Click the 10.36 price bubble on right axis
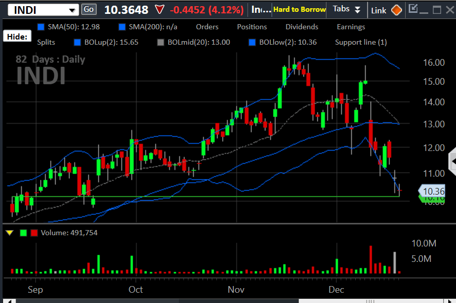Image resolution: width=456 pixels, height=303 pixels. (433, 191)
